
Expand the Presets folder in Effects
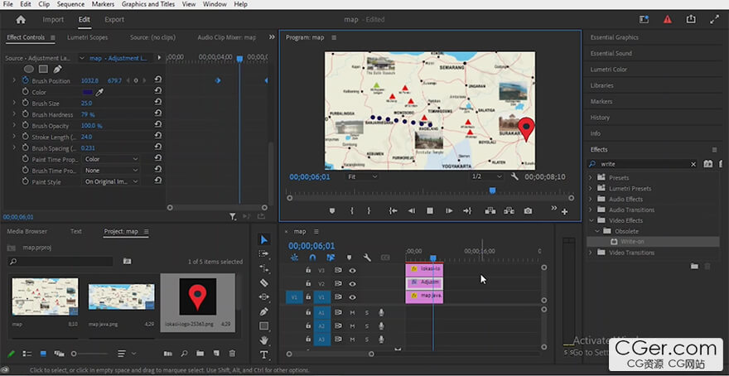pyautogui.click(x=591, y=177)
